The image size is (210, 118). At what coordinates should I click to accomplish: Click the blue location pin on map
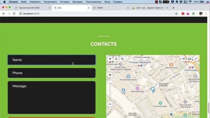(x=153, y=89)
